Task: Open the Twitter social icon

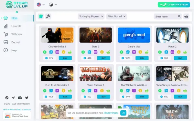Action: tap(27, 98)
